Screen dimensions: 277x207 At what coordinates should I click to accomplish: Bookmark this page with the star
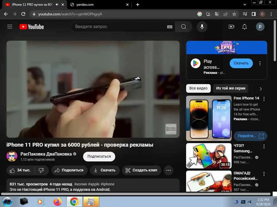point(234,14)
